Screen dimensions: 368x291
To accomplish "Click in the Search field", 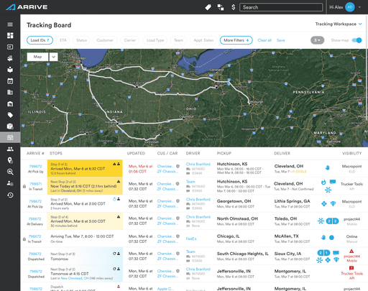I will (281, 7).
